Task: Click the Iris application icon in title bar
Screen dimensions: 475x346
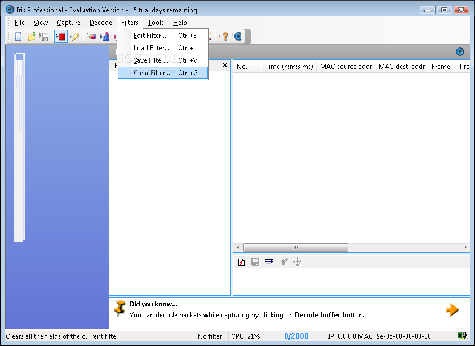Action: [10, 10]
